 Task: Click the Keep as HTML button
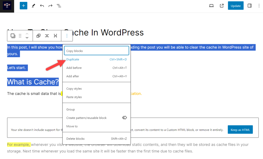coord(240,130)
